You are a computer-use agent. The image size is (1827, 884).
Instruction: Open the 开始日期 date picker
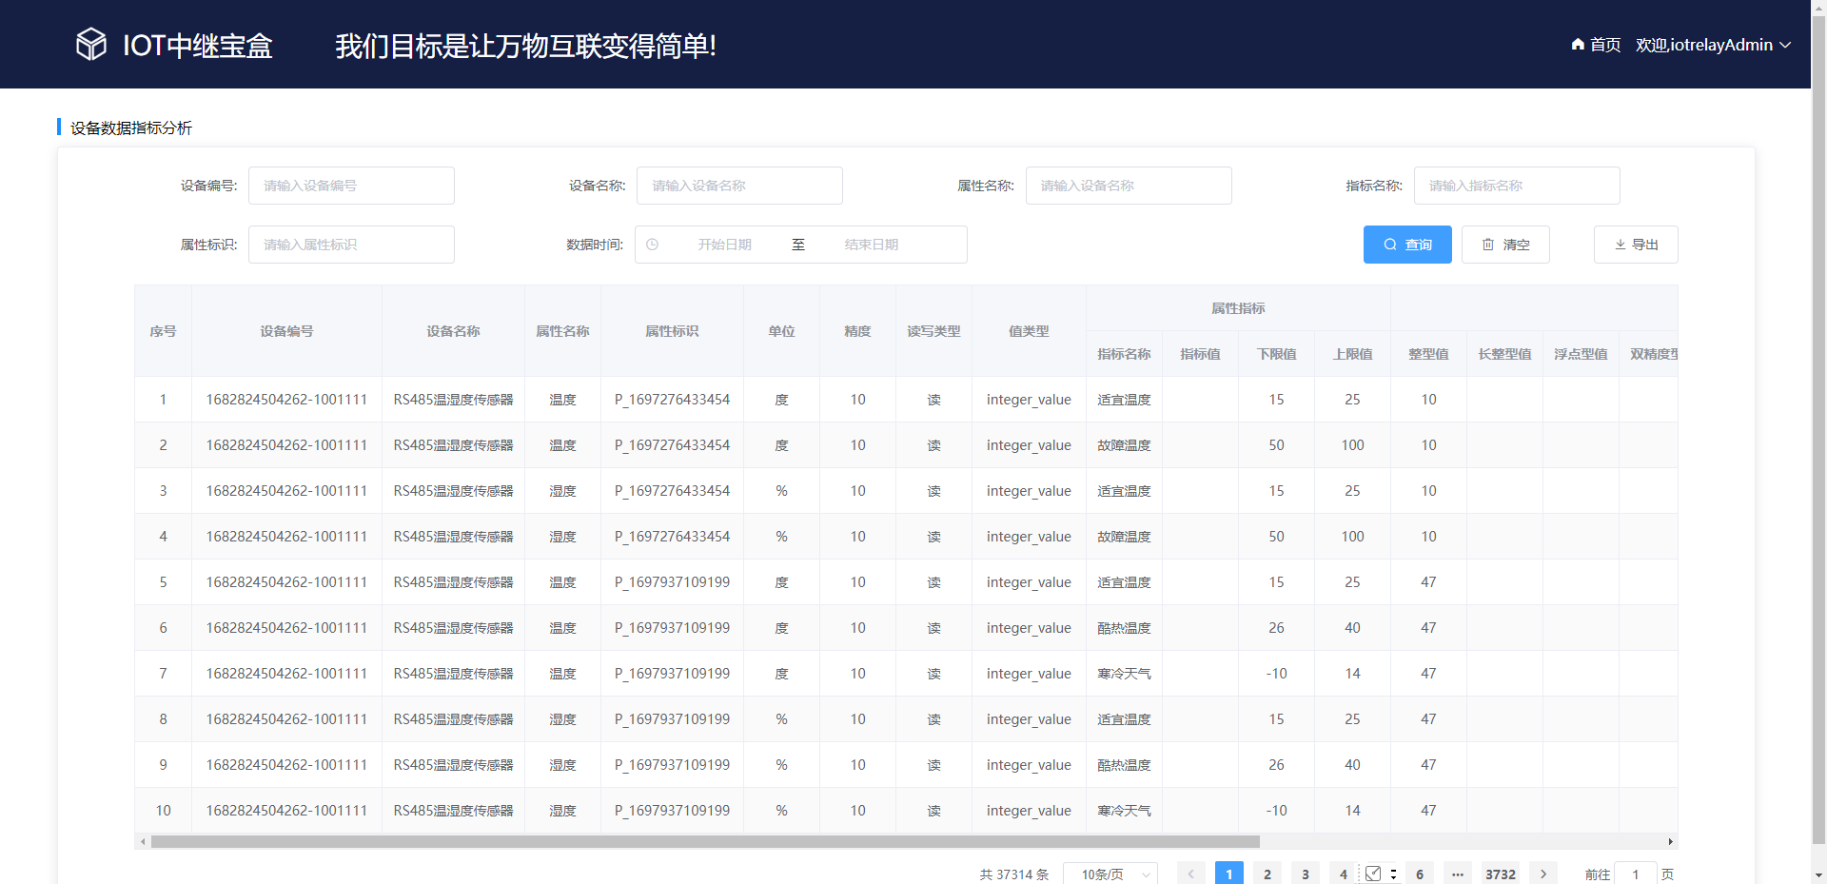click(726, 245)
